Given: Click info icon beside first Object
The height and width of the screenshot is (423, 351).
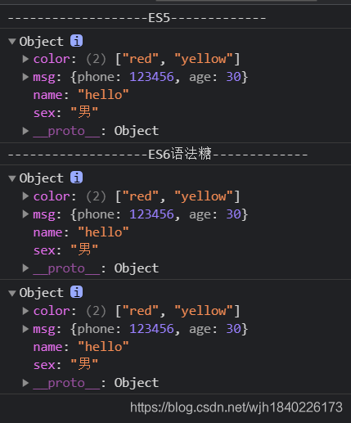Looking at the screenshot, I should pos(76,41).
